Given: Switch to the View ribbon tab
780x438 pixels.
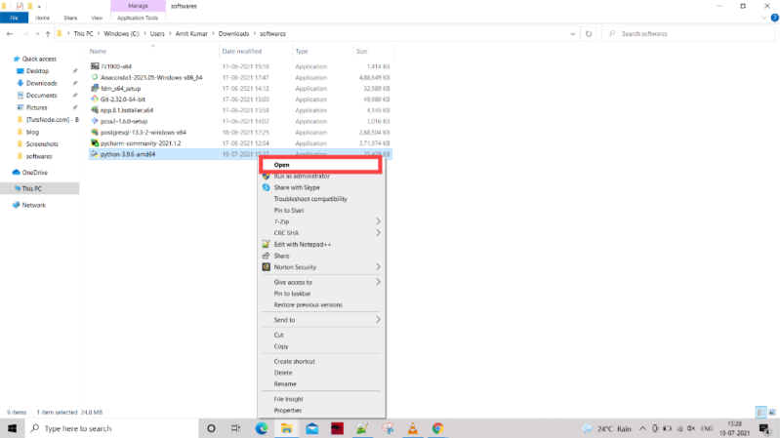Looking at the screenshot, I should coord(97,18).
